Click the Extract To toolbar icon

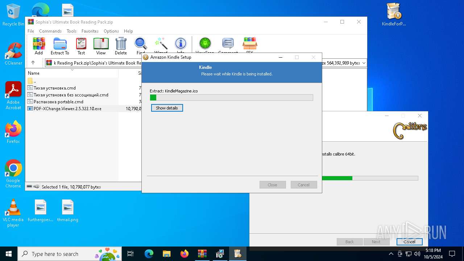60,46
